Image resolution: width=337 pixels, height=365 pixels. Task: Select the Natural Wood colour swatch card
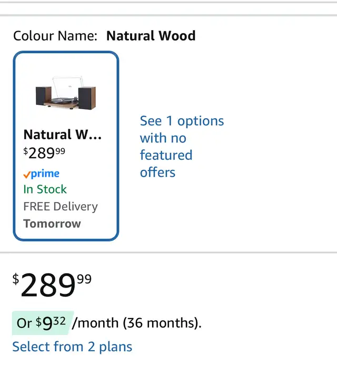[66, 146]
